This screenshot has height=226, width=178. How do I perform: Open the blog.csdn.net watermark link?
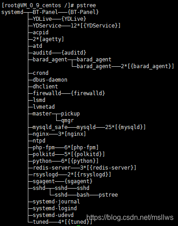click(x=130, y=217)
